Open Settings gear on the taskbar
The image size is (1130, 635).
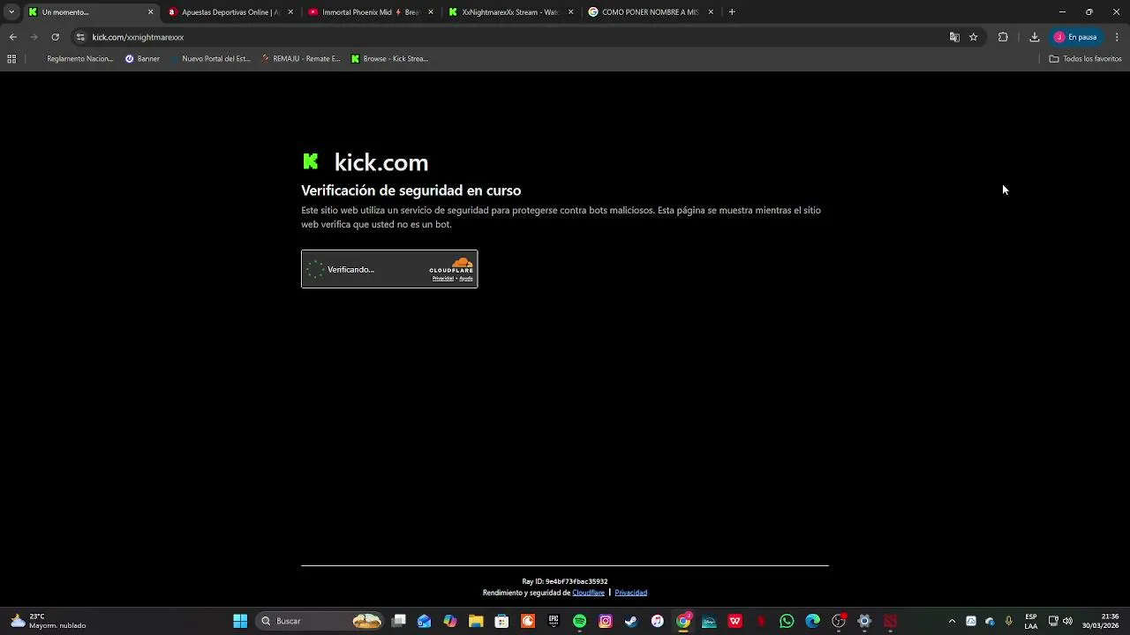point(864,621)
